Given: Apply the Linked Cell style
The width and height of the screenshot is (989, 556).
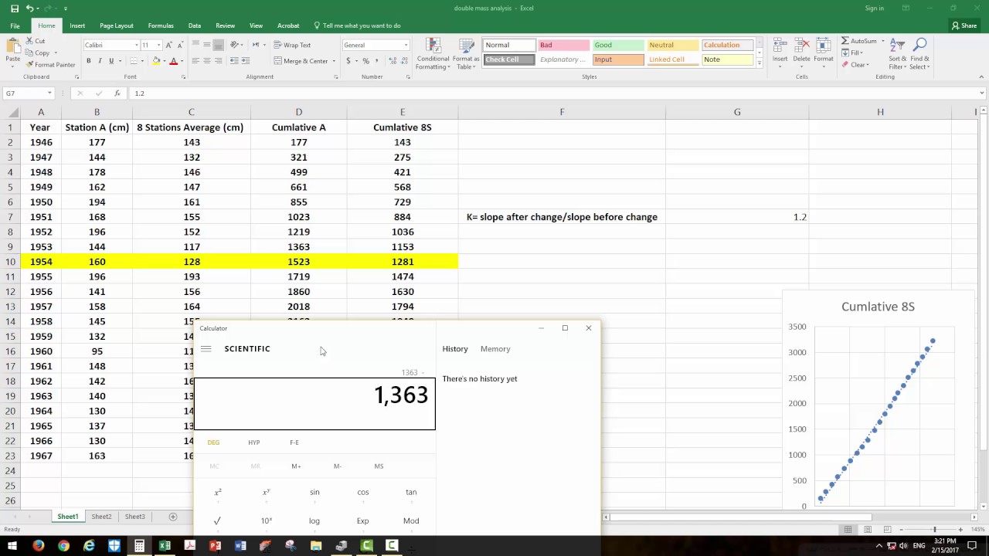Looking at the screenshot, I should [672, 59].
